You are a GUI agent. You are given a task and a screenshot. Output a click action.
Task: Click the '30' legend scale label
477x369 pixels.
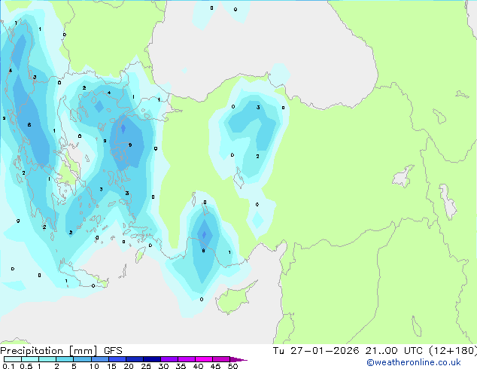[163, 366]
